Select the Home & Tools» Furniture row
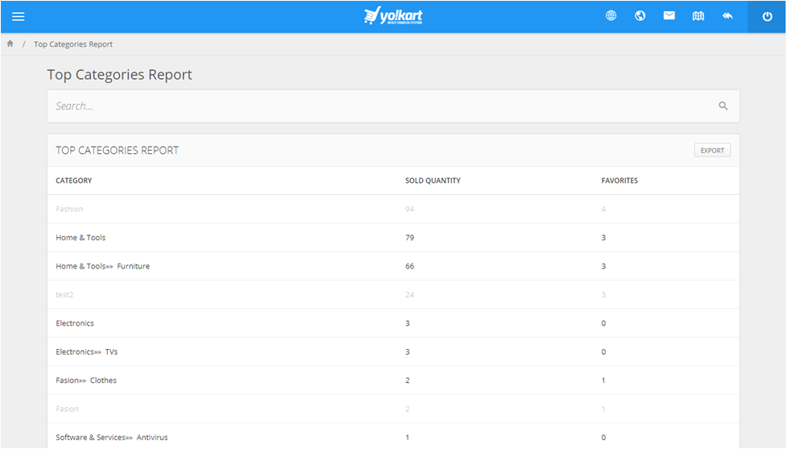The image size is (787, 449). pos(103,266)
